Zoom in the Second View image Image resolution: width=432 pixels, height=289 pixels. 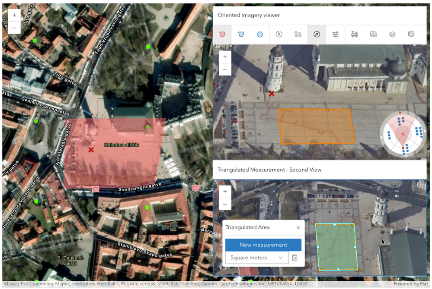[225, 192]
